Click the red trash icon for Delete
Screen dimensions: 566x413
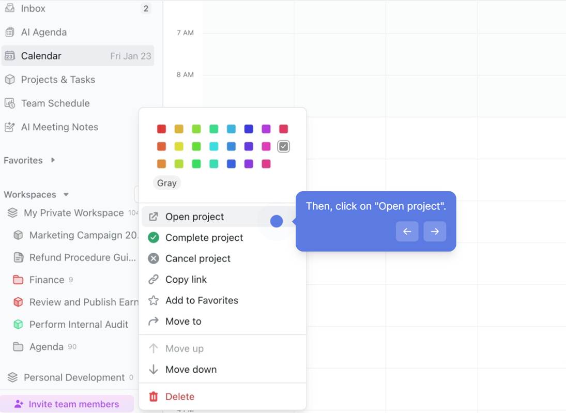tap(154, 396)
